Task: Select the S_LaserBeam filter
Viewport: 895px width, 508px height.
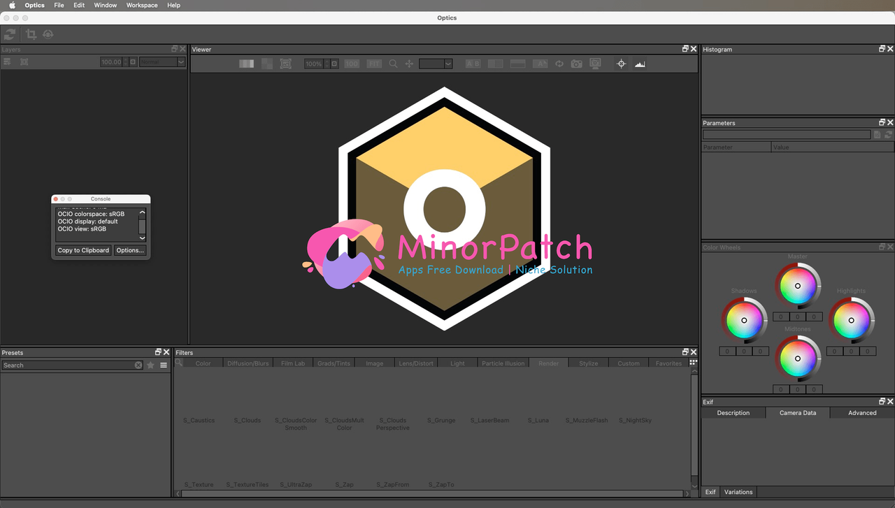Action: [489, 421]
